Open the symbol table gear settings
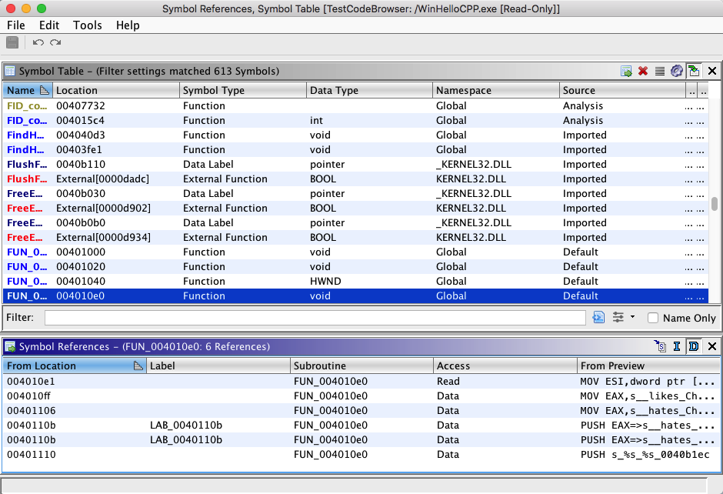 (676, 71)
